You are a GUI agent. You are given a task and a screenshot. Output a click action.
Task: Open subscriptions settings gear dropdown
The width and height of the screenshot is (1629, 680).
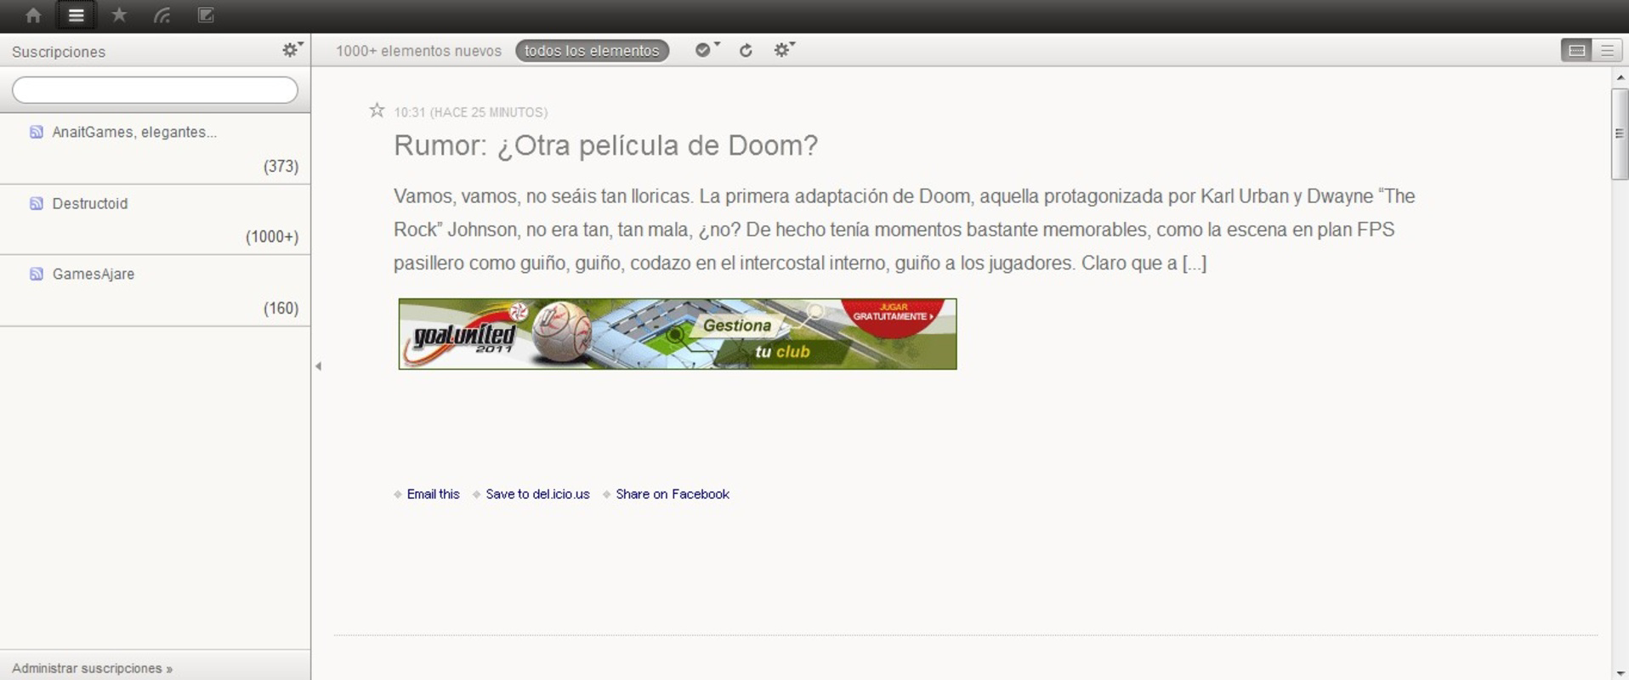tap(292, 49)
